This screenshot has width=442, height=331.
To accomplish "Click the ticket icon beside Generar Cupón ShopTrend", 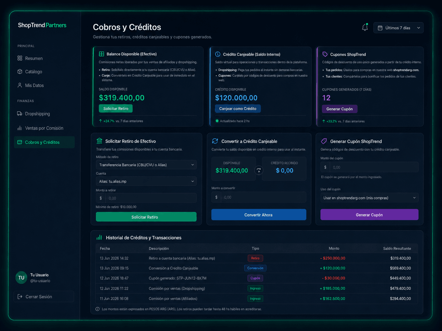I will [x=324, y=141].
